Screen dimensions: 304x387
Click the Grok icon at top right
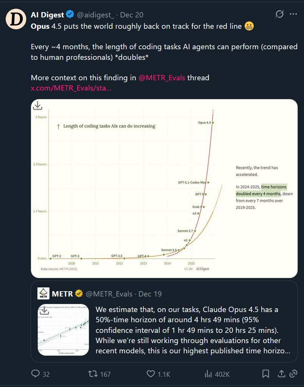click(279, 14)
